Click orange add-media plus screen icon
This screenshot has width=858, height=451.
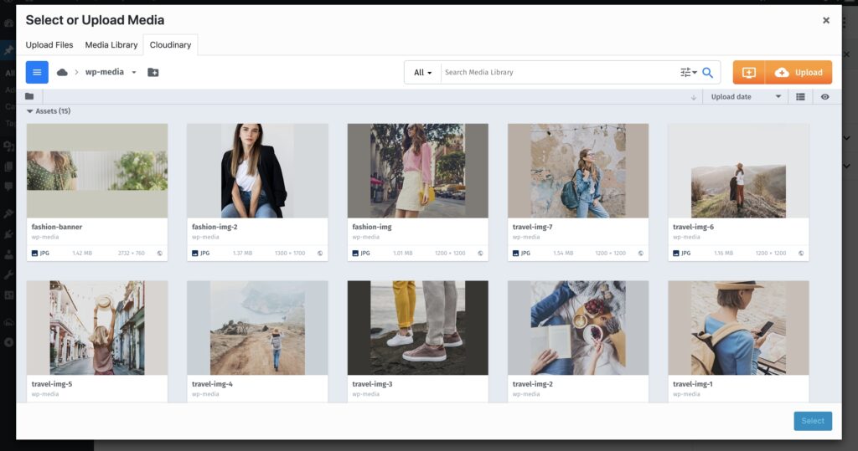(748, 72)
